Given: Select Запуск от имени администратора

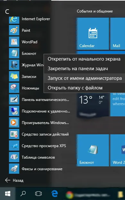Looking at the screenshot, I should (x=84, y=78).
